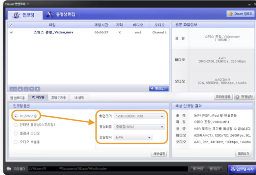Click the 프리셋 공유 button
Viewport: 256px width, 175px height.
point(223,97)
